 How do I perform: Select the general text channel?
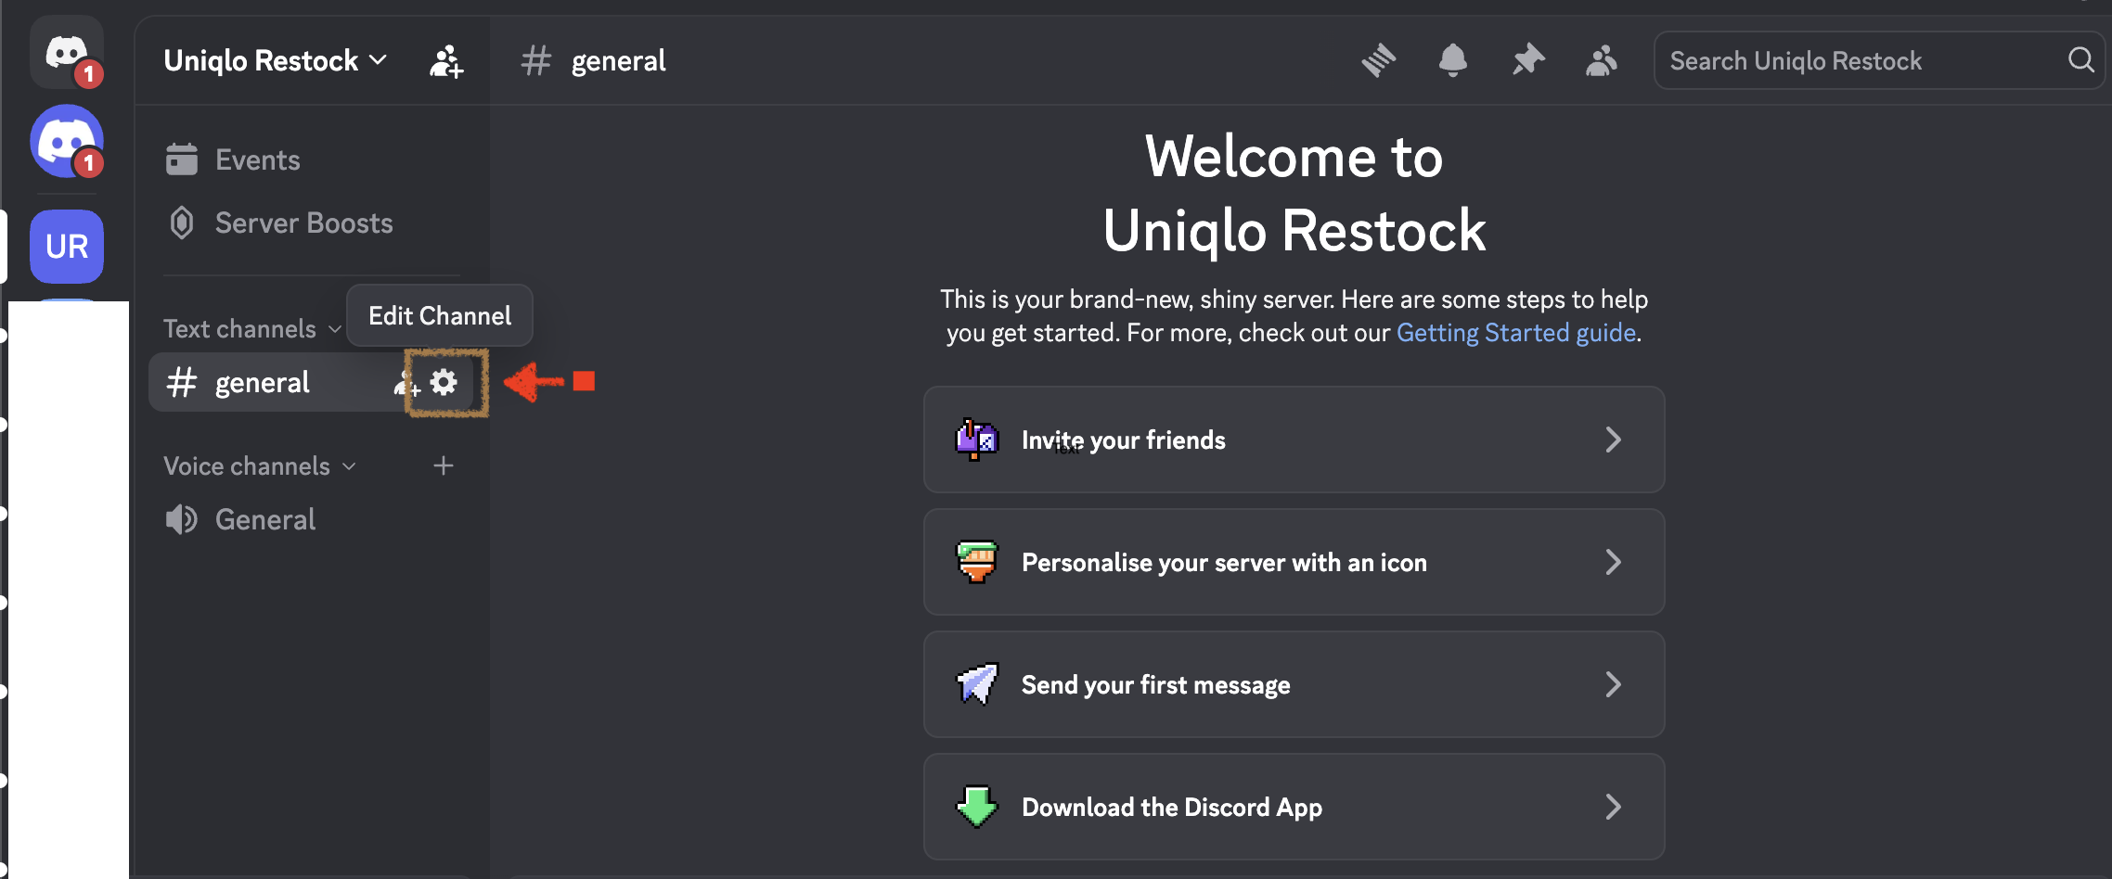[x=312, y=382]
